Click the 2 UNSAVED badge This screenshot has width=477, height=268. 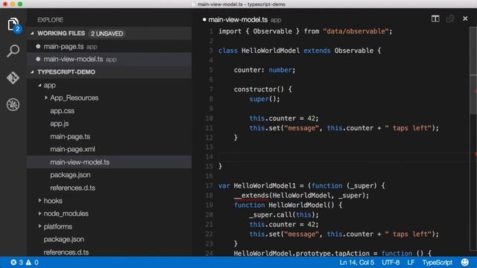click(107, 33)
